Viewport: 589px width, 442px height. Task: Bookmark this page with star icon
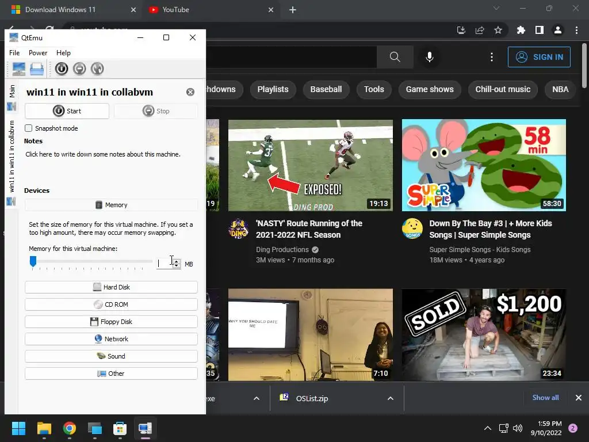click(x=498, y=30)
